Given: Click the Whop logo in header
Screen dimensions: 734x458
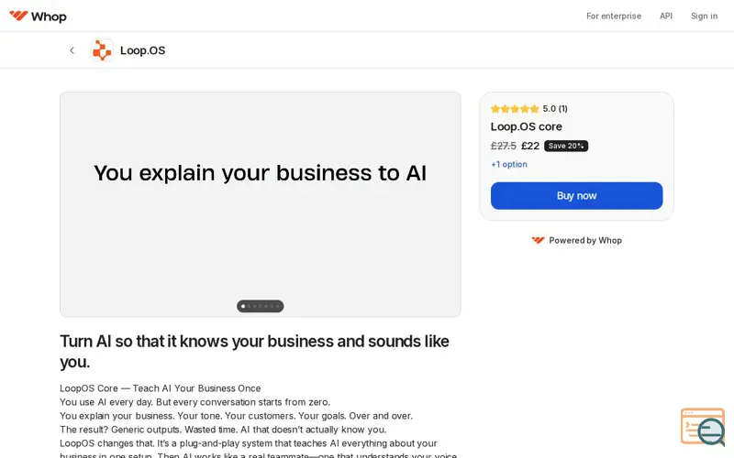Looking at the screenshot, I should tap(38, 16).
